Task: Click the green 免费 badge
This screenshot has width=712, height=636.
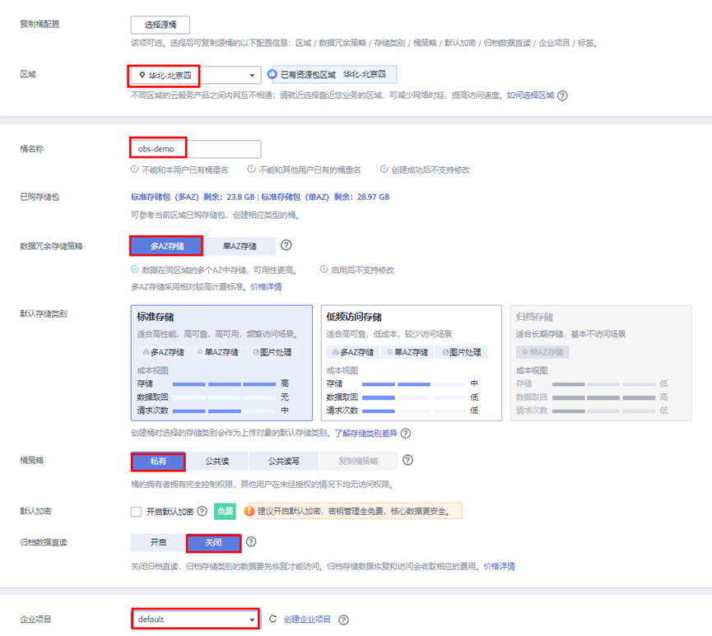Action: (x=225, y=512)
